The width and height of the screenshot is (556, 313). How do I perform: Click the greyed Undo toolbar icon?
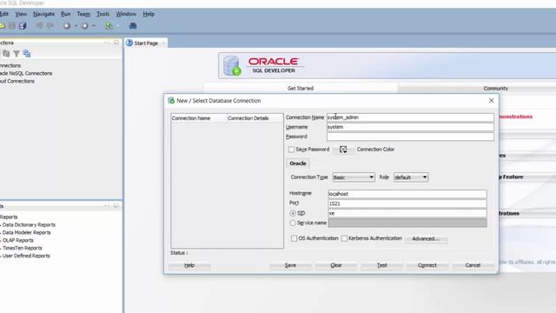[39, 25]
